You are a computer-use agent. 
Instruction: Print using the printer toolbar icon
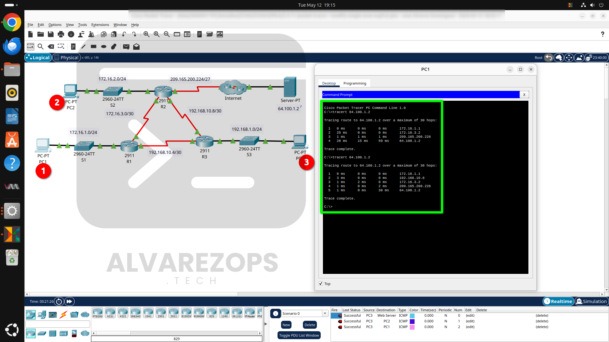pos(61,34)
